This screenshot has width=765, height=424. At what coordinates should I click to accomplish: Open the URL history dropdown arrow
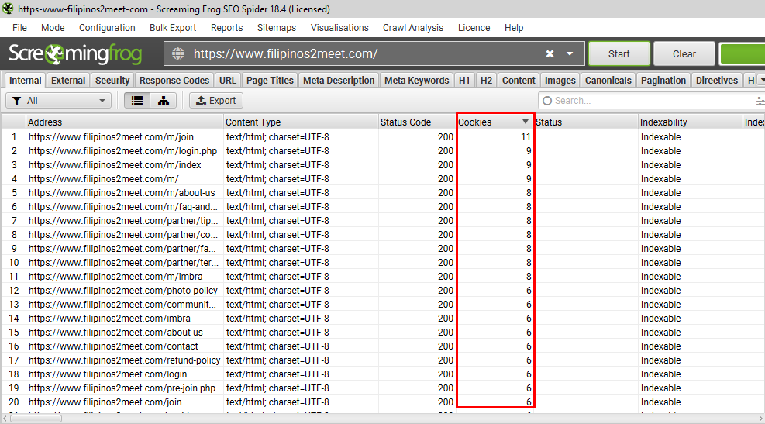pos(570,53)
